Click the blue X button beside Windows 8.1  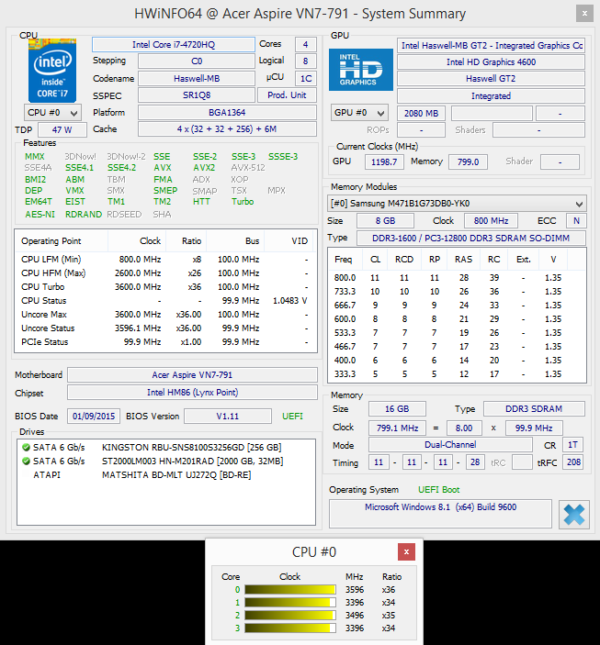[574, 514]
